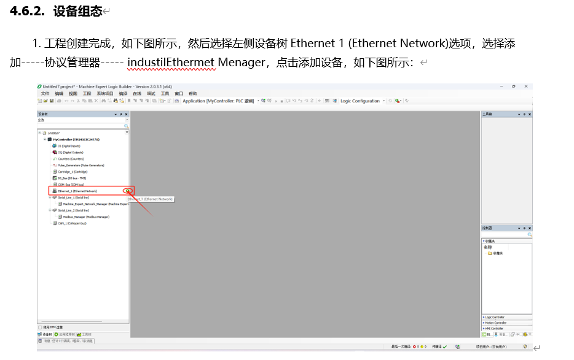This screenshot has height=360, width=574.
Task: Select CAN_1 (CANopen bus) tree item
Action: pos(72,223)
